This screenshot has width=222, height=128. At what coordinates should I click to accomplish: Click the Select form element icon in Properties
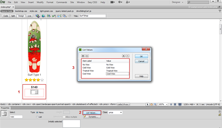point(4,114)
